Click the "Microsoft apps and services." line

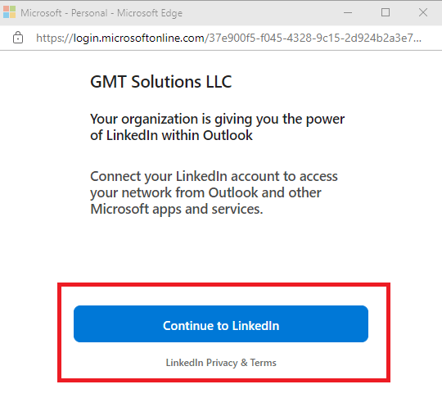click(x=177, y=210)
